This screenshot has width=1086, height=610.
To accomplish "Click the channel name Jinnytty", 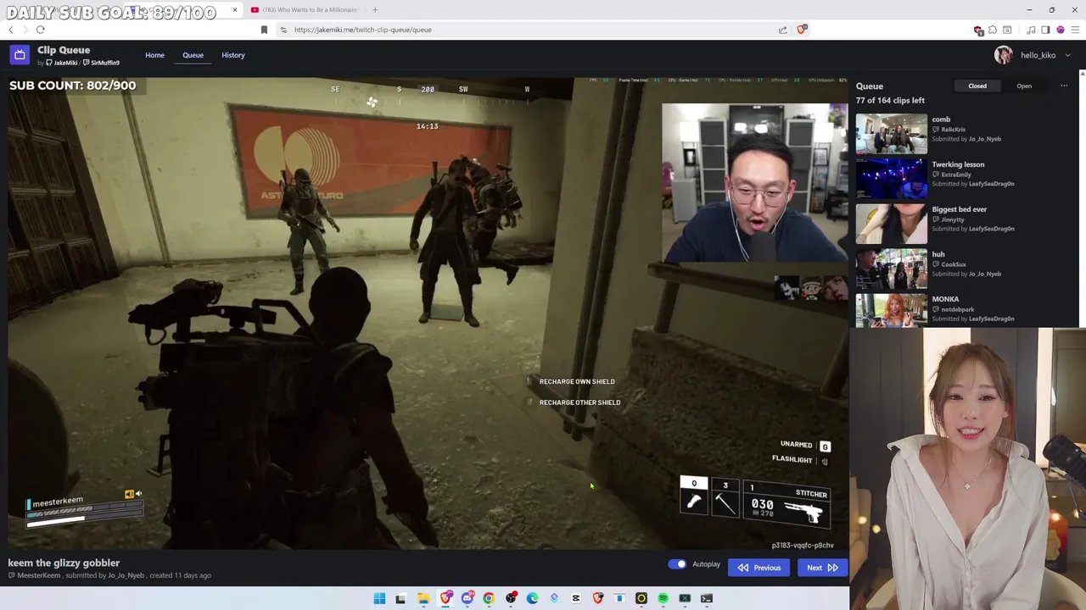I will [x=952, y=219].
